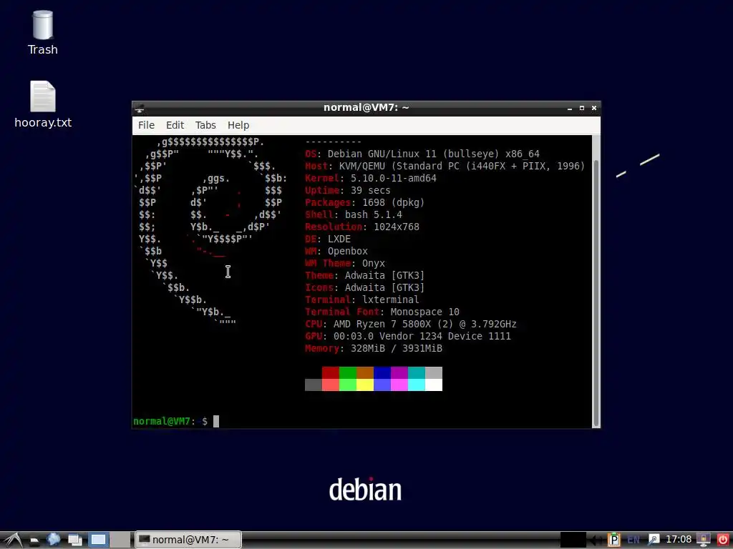Click the DE value LXDE
This screenshot has height=549, width=733.
[x=339, y=239]
